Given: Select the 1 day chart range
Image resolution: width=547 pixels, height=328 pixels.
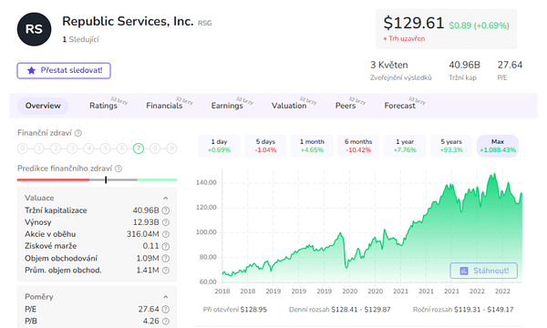Looking at the screenshot, I should tap(219, 146).
